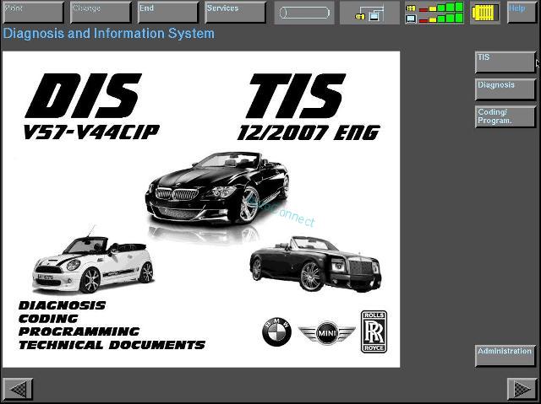Click the empty vehicle identification field
Screen dimensions: 541x404
click(304, 13)
